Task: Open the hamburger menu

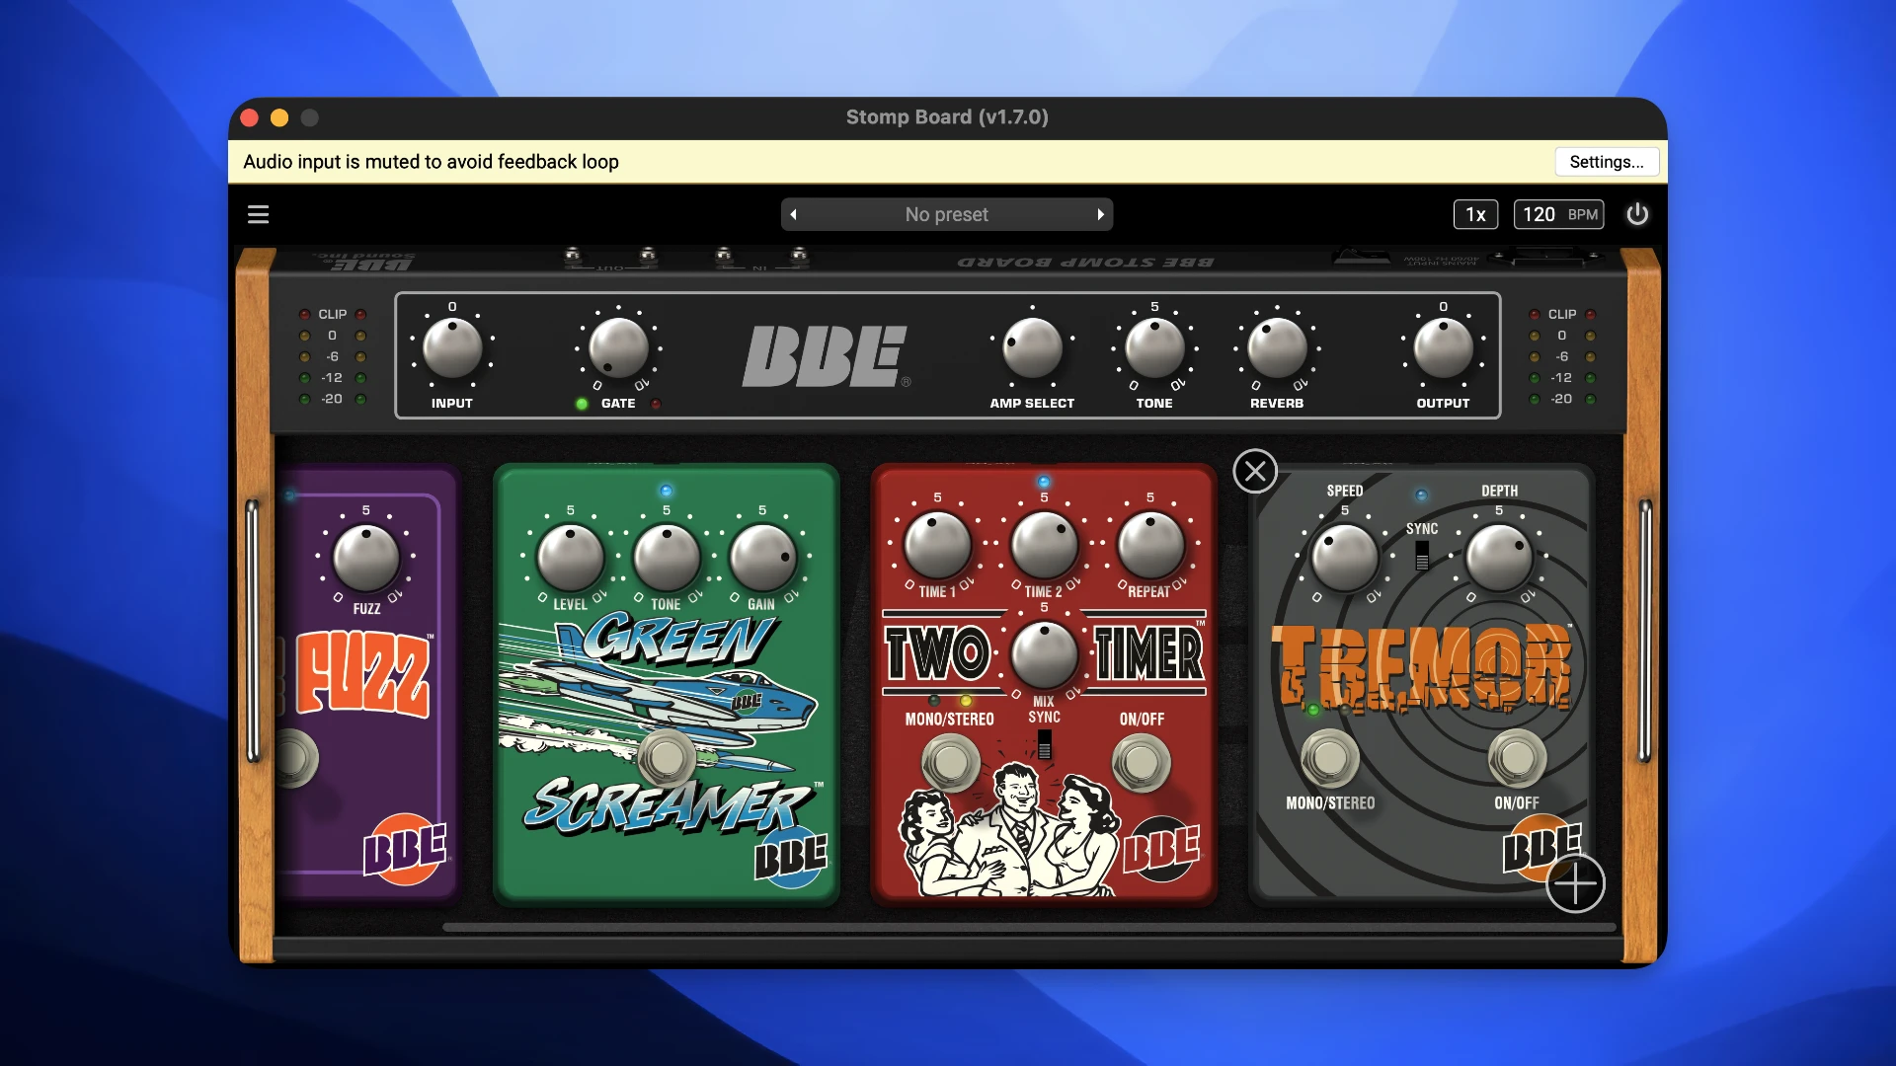Action: pos(258,214)
